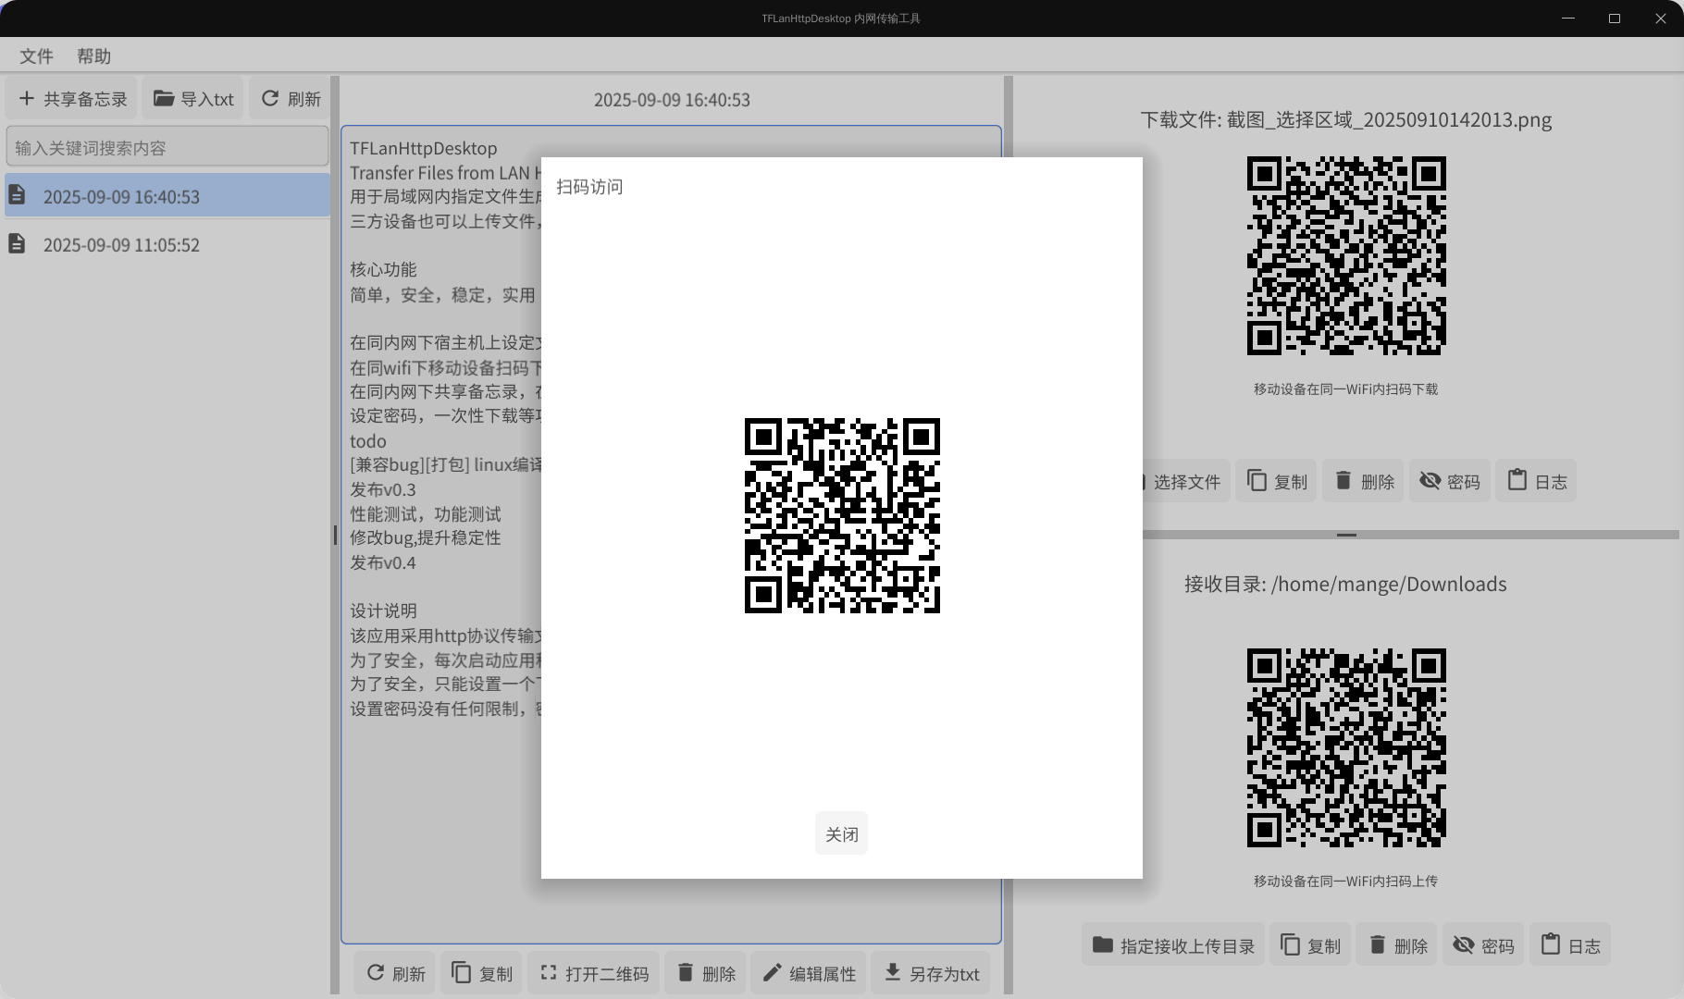Click the 修改bug,提升稳定性 line in the memo
This screenshot has width=1684, height=999.
pyautogui.click(x=426, y=537)
